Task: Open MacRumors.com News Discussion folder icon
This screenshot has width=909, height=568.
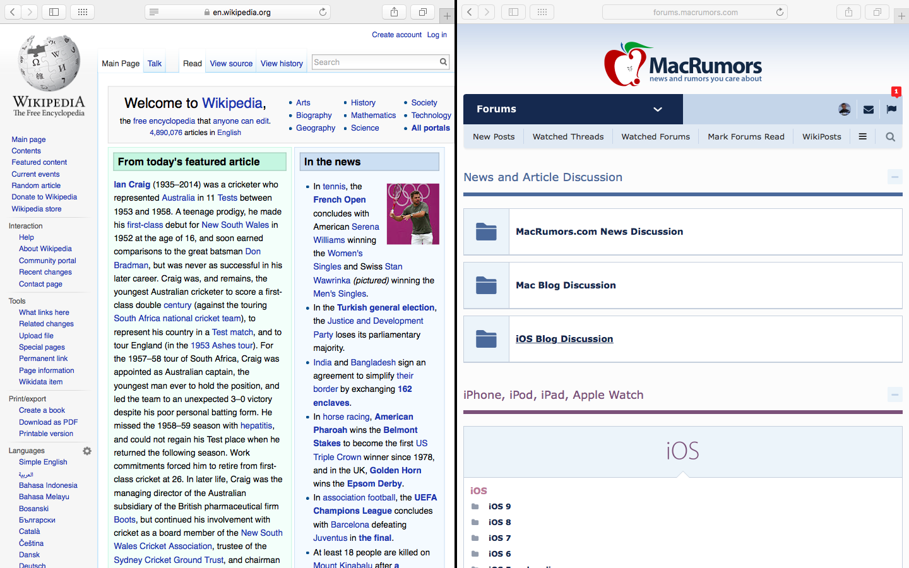Action: click(486, 232)
